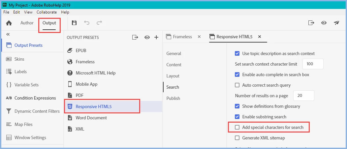Viewport: 347px width, 149px height.
Task: Select Variable Sets in sidebar
Action: [27, 85]
